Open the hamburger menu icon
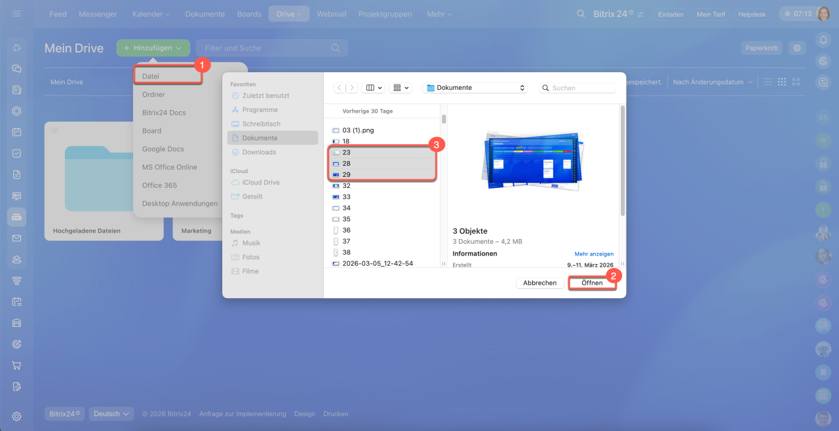 [16, 14]
